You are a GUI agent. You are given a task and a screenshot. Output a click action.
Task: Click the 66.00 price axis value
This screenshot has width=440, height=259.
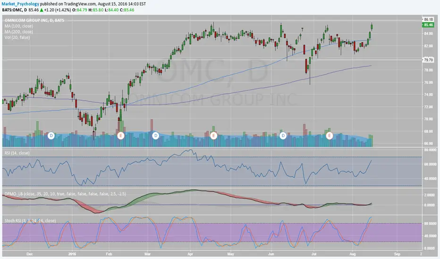(x=428, y=143)
